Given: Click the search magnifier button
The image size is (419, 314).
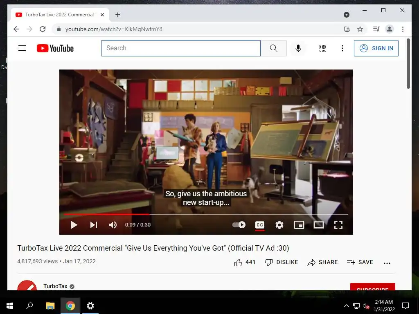Looking at the screenshot, I should [274, 48].
